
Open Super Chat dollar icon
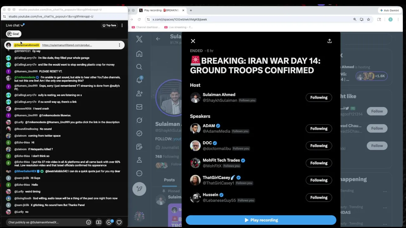pyautogui.click(x=99, y=222)
